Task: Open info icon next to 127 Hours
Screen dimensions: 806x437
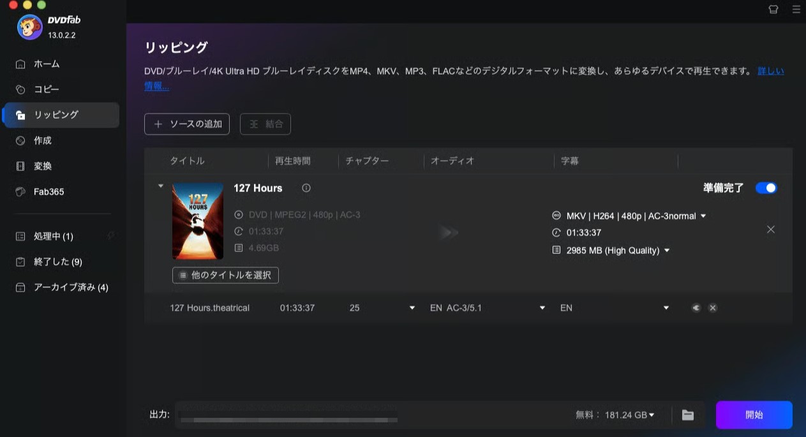Action: [x=306, y=188]
